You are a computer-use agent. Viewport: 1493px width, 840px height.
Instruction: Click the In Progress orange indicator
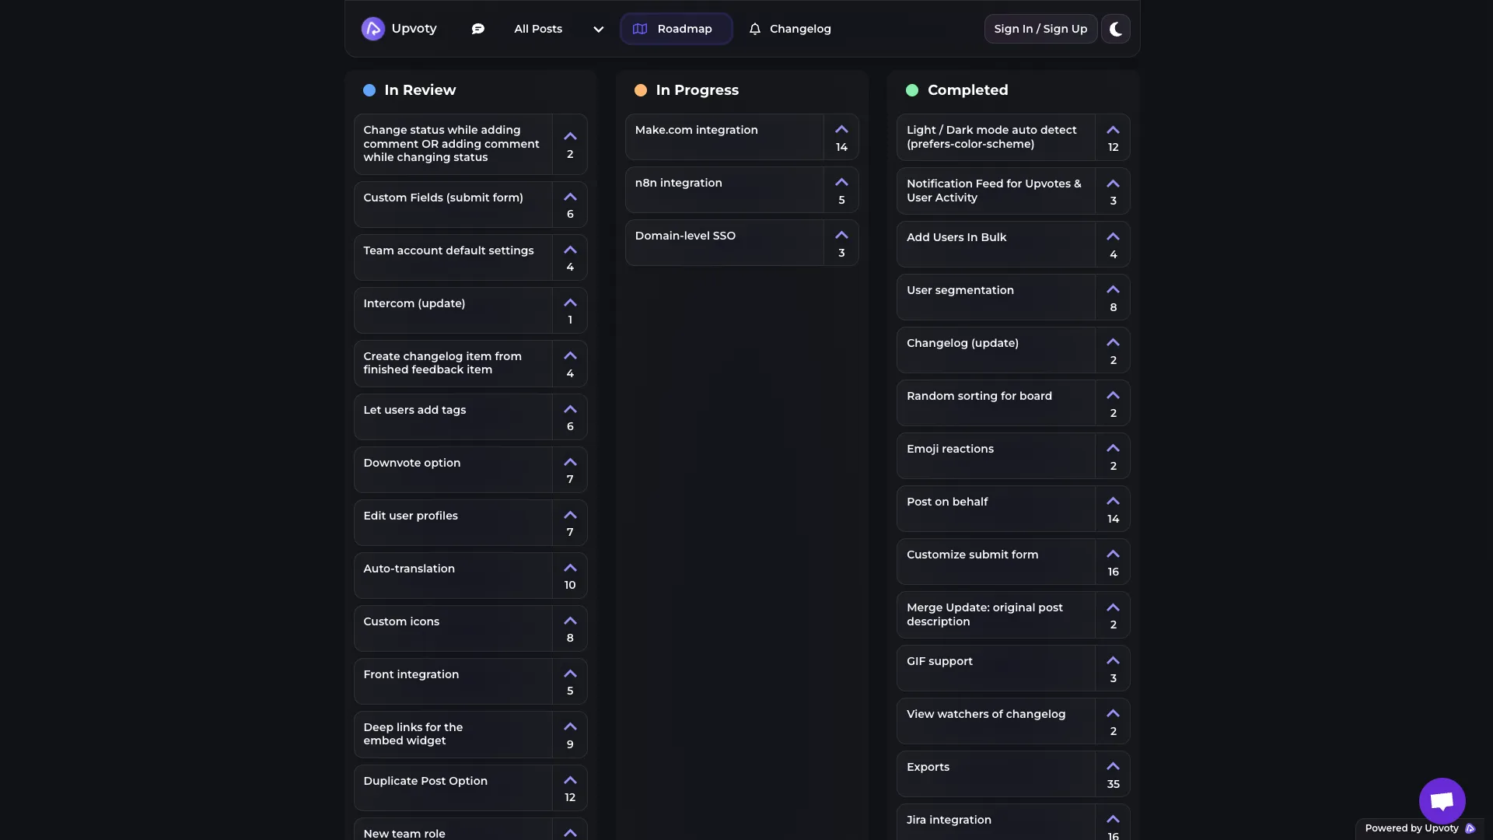coord(641,89)
